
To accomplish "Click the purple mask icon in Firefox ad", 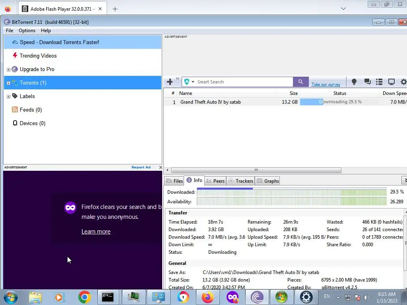I will [x=70, y=208].
